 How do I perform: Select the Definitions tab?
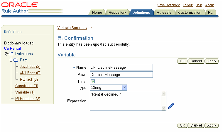pos(141,13)
